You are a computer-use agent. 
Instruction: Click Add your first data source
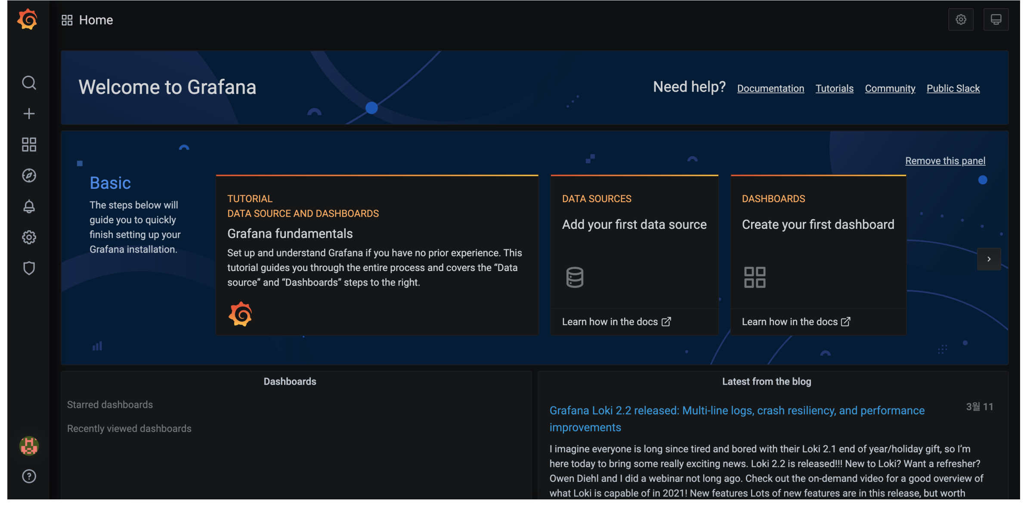coord(634,225)
